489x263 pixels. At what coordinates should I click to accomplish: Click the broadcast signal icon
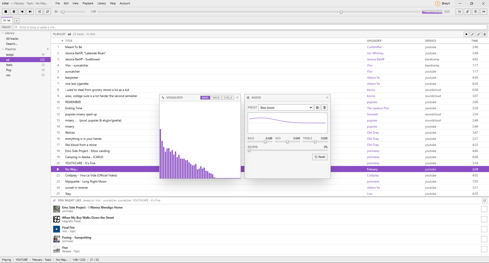tap(484, 11)
